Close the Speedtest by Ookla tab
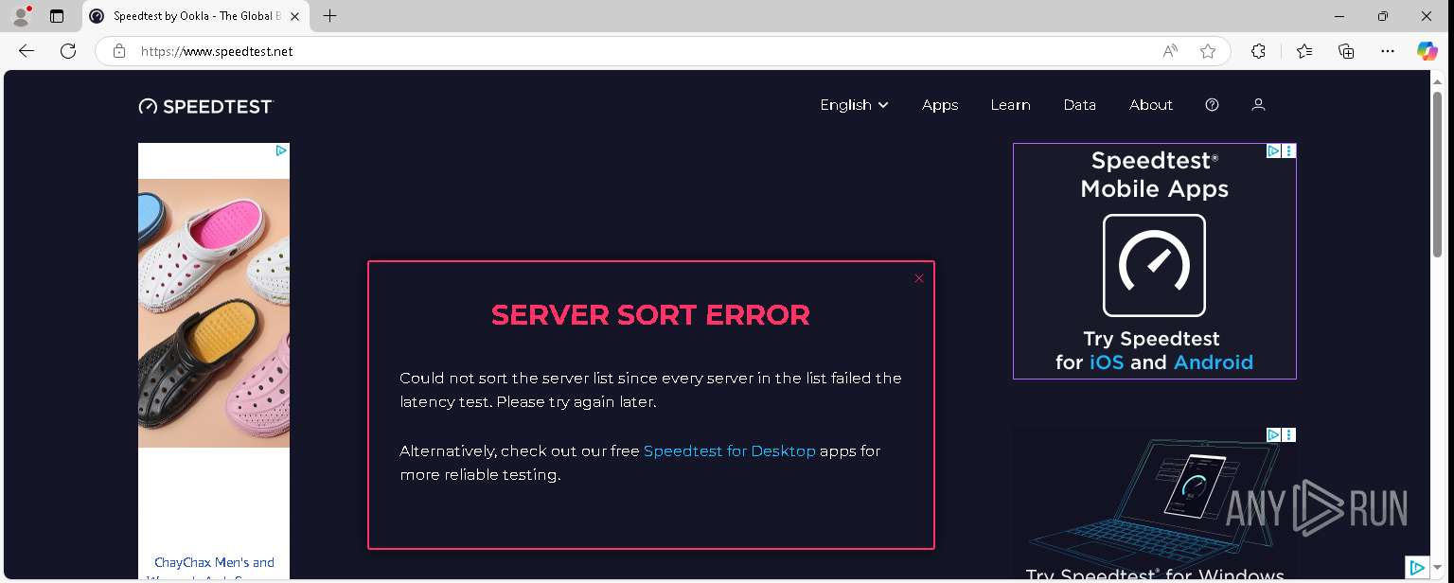 point(295,16)
